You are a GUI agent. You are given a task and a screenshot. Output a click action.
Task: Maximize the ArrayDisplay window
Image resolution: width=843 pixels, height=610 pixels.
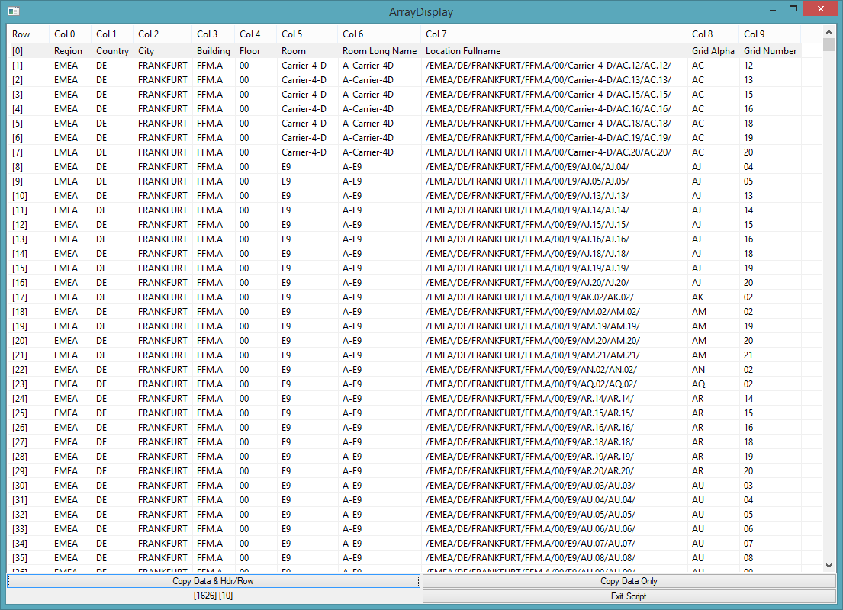point(793,9)
